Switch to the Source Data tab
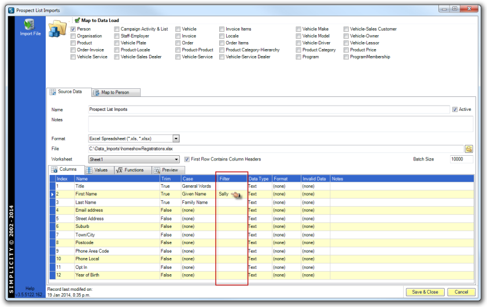The height and width of the screenshot is (307, 487). 69,92
